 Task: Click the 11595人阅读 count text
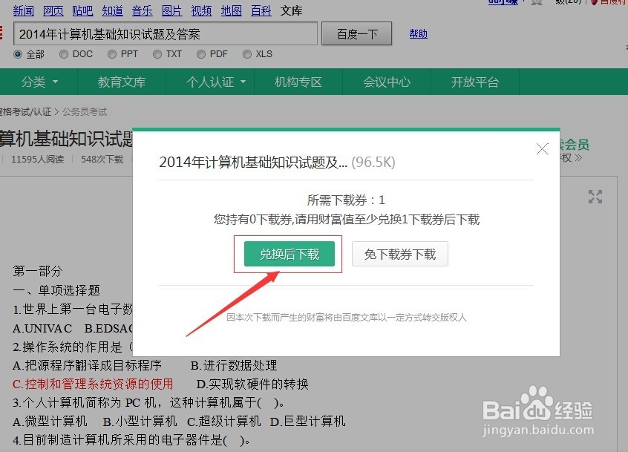(x=38, y=160)
